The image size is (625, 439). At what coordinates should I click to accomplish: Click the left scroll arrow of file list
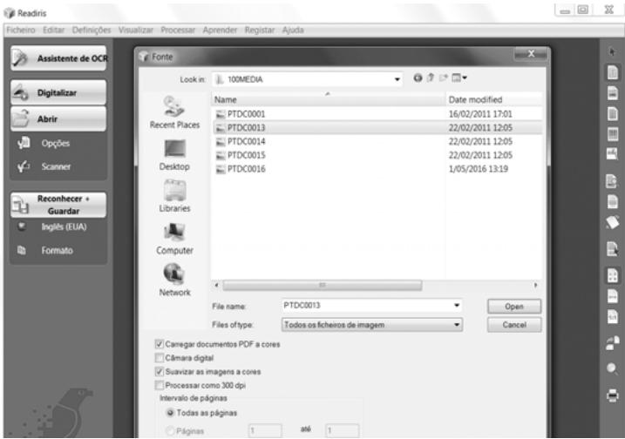tap(216, 285)
